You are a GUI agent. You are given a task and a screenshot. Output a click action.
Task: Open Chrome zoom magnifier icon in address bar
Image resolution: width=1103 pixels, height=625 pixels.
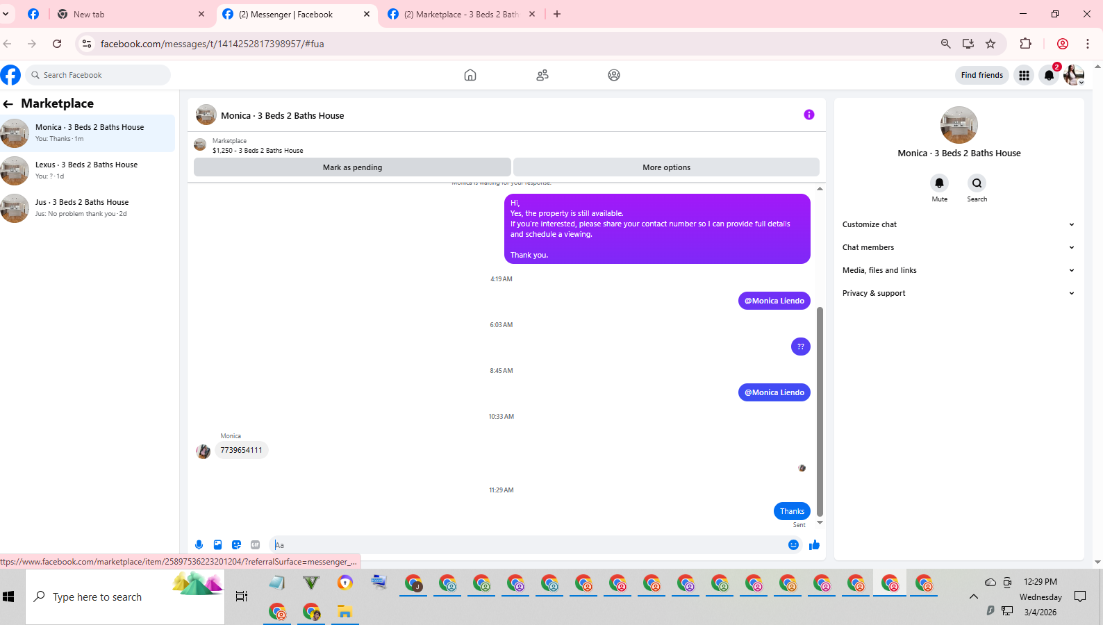pyautogui.click(x=945, y=44)
